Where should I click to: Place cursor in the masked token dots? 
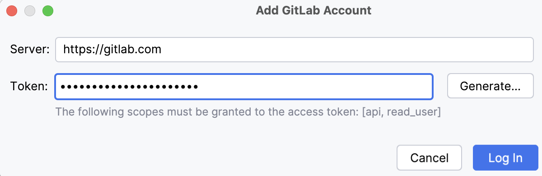129,86
